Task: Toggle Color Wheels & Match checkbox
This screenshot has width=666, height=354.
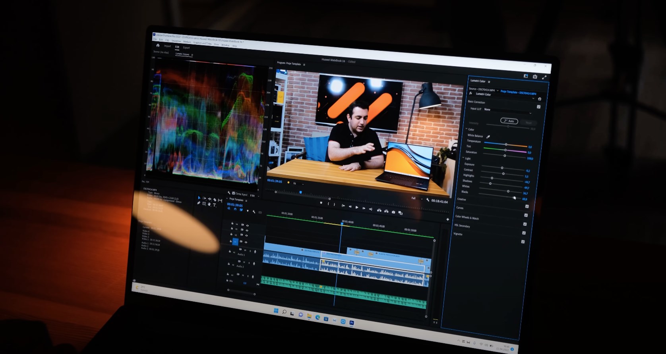Action: click(x=525, y=224)
